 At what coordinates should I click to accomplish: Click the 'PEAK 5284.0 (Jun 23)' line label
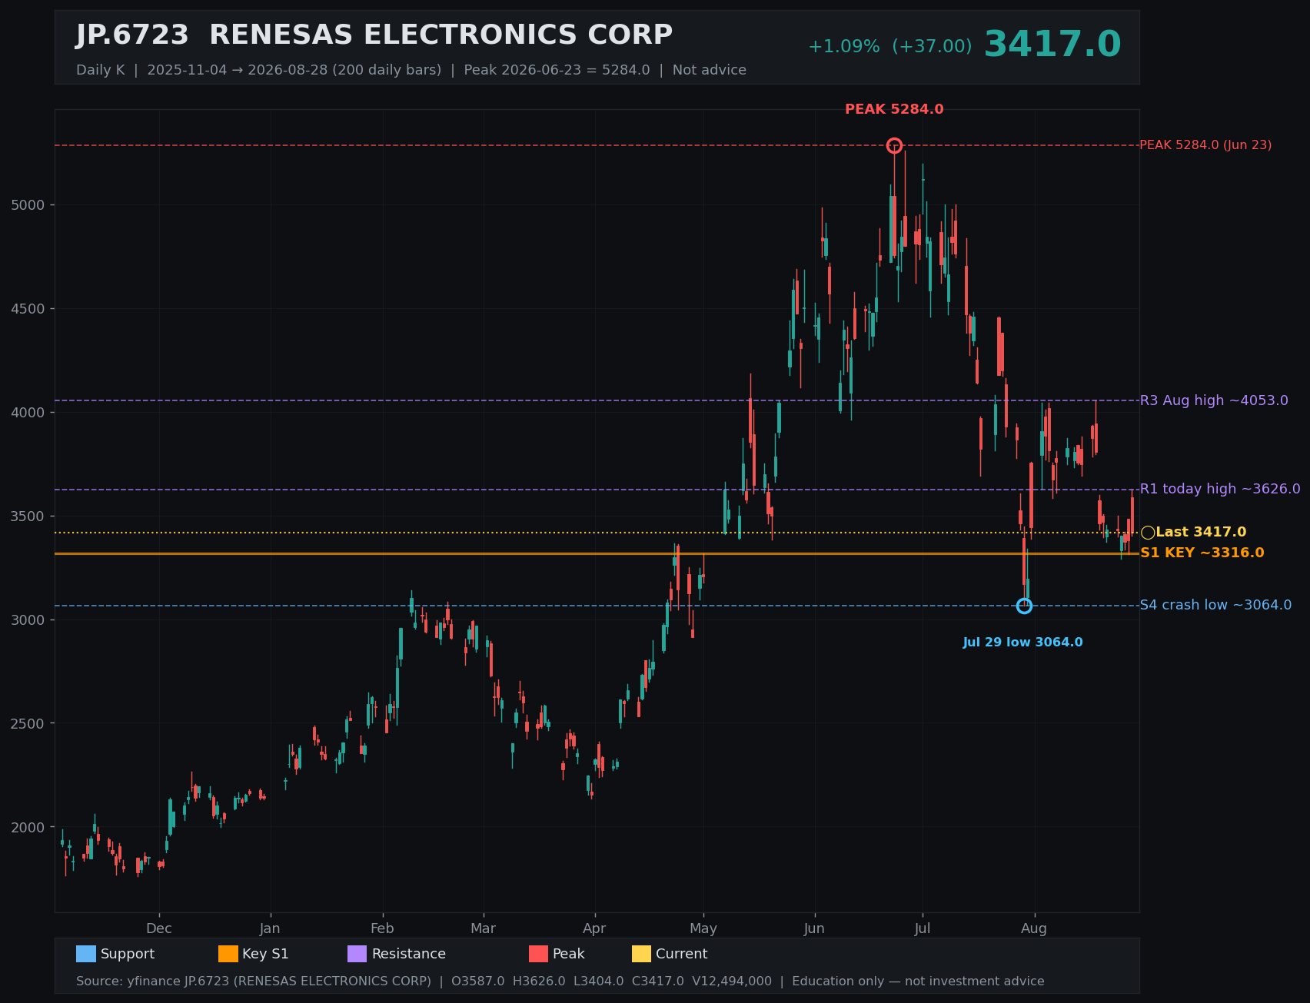pos(1205,145)
